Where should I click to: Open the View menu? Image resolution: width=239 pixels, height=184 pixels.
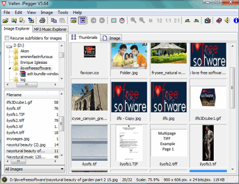31,12
